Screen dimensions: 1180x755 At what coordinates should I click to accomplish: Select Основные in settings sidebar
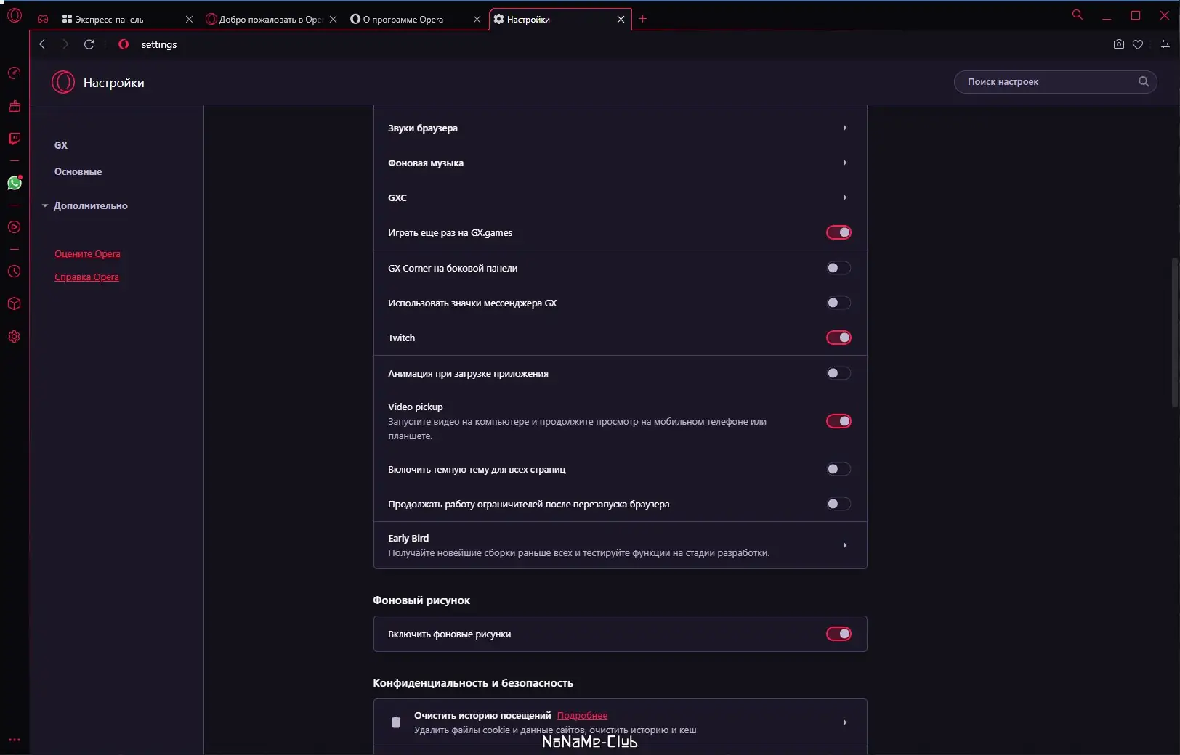point(78,171)
